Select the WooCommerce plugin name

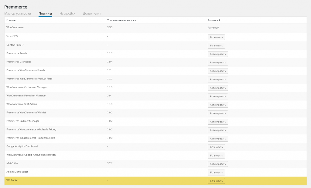[x=15, y=27]
